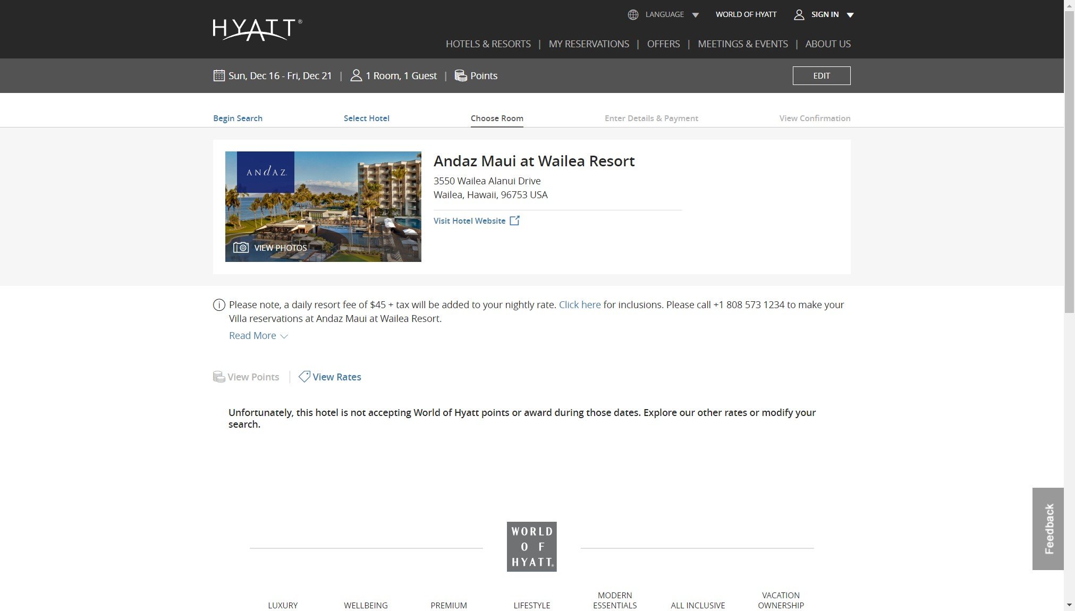Open the Andaz Maui resort photo
This screenshot has height=611, width=1075.
(x=323, y=207)
